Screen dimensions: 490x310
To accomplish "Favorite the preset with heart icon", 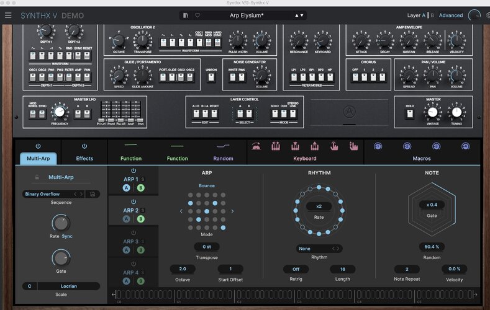I will tap(197, 15).
